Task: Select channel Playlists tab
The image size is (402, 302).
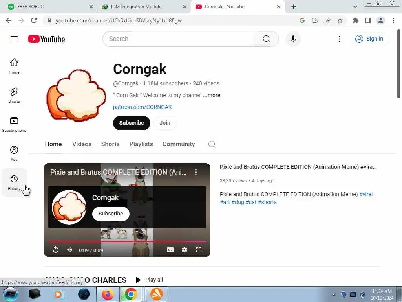Action: coord(141,144)
